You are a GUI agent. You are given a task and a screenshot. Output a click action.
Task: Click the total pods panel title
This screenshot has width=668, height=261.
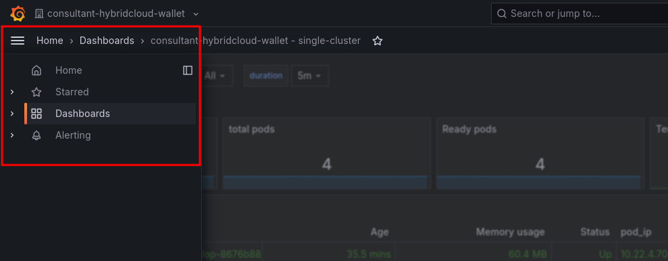[252, 129]
